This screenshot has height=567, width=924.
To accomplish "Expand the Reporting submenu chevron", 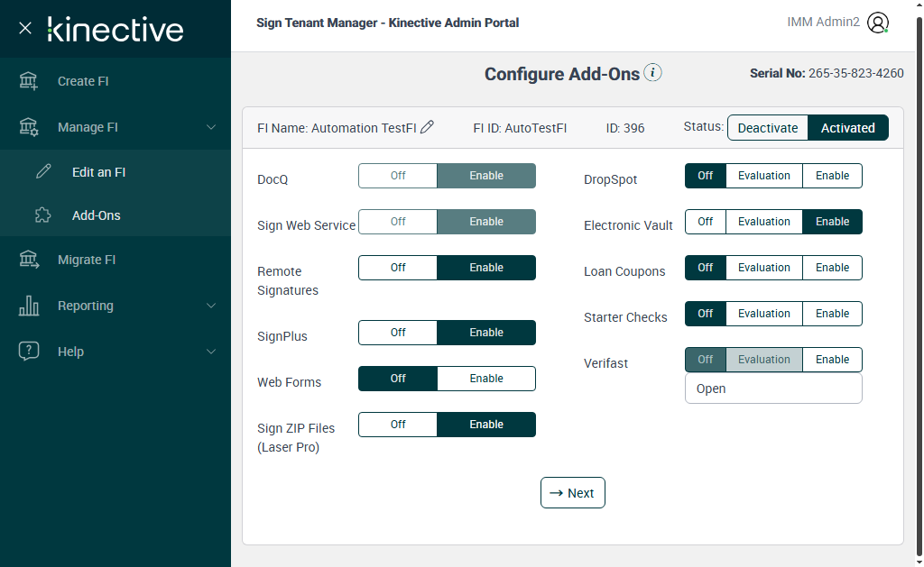I will coord(211,306).
